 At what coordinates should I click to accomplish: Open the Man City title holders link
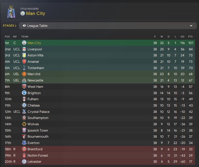[35, 13]
